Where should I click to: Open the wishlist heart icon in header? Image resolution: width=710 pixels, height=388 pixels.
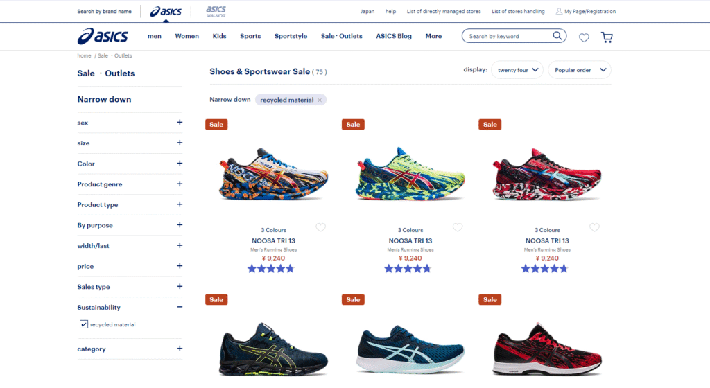pyautogui.click(x=584, y=37)
